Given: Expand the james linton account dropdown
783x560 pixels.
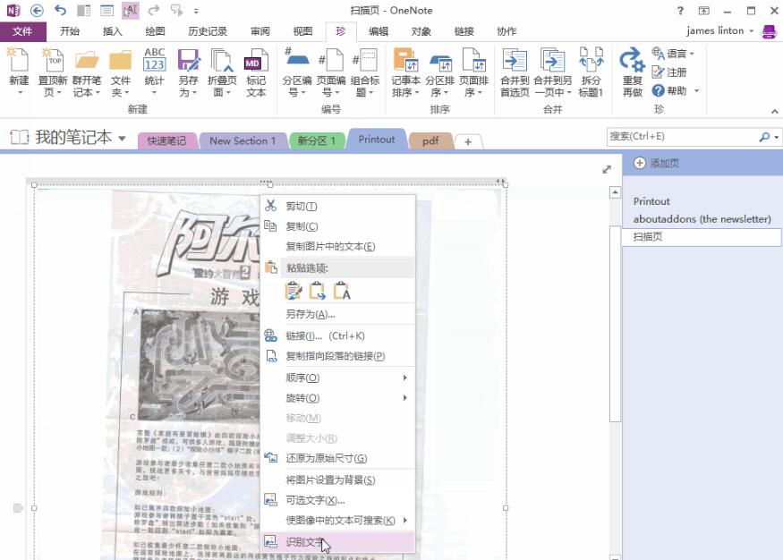Looking at the screenshot, I should 751,31.
